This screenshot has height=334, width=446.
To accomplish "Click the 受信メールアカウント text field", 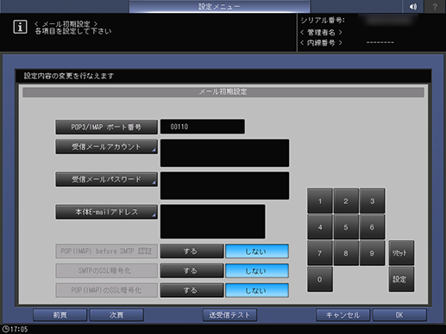I will click(x=224, y=153).
